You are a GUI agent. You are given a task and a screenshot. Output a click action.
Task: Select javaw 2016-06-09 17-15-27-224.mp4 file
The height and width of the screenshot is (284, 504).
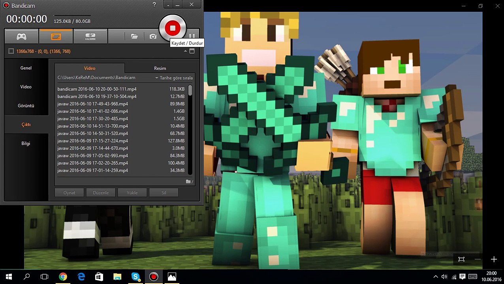[x=121, y=141]
